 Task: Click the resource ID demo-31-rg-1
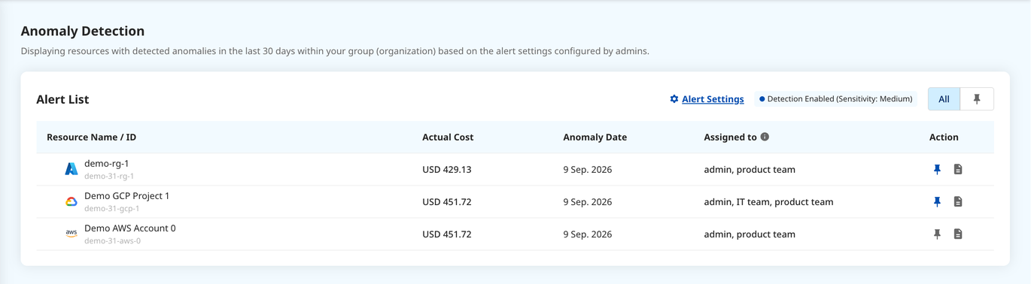tap(109, 177)
